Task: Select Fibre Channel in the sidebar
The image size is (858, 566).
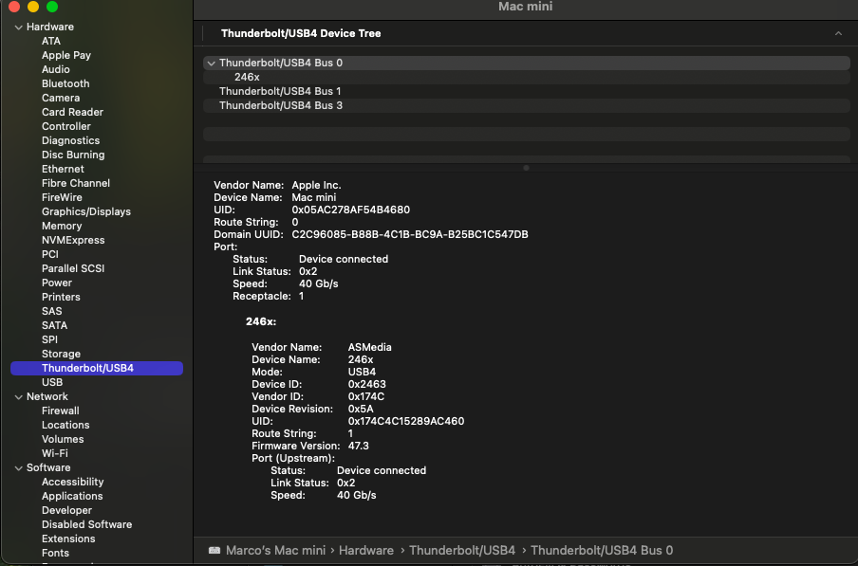Action: [76, 183]
